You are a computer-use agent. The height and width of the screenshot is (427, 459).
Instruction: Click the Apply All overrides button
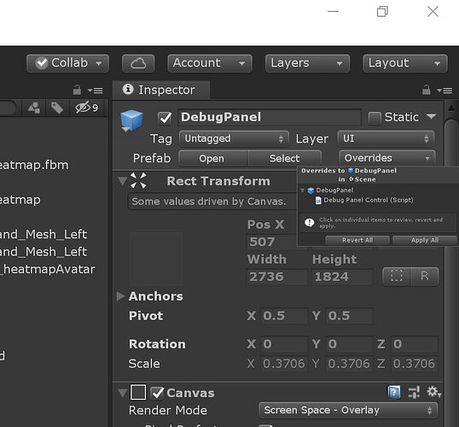[x=425, y=240]
